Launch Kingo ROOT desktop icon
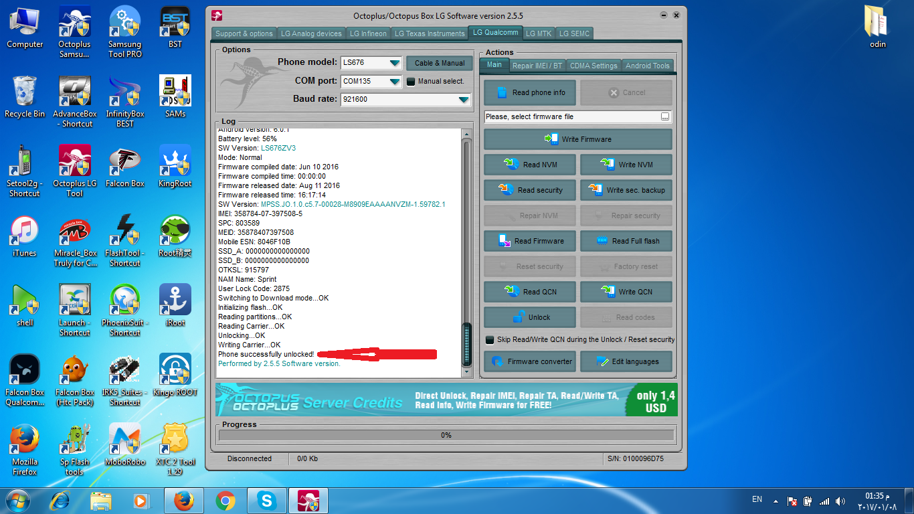 [175, 375]
